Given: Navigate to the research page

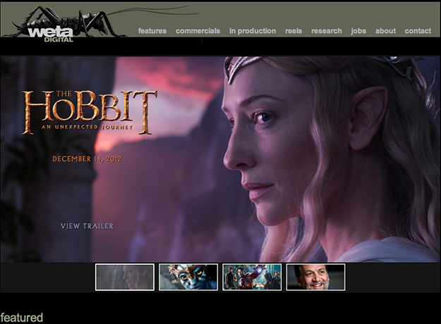Looking at the screenshot, I should click(327, 31).
